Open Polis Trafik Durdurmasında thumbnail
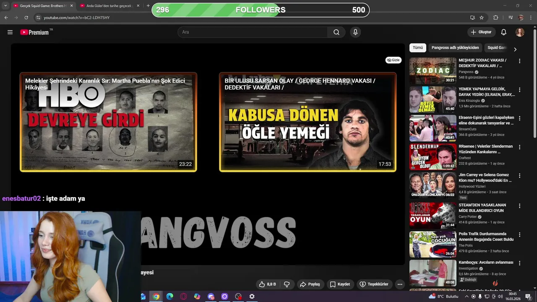Image resolution: width=537 pixels, height=302 pixels. (x=433, y=244)
